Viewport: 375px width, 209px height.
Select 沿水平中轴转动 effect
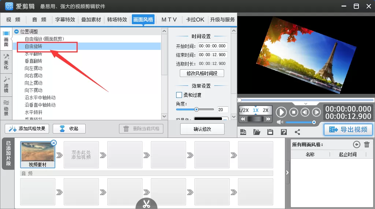(x=40, y=98)
